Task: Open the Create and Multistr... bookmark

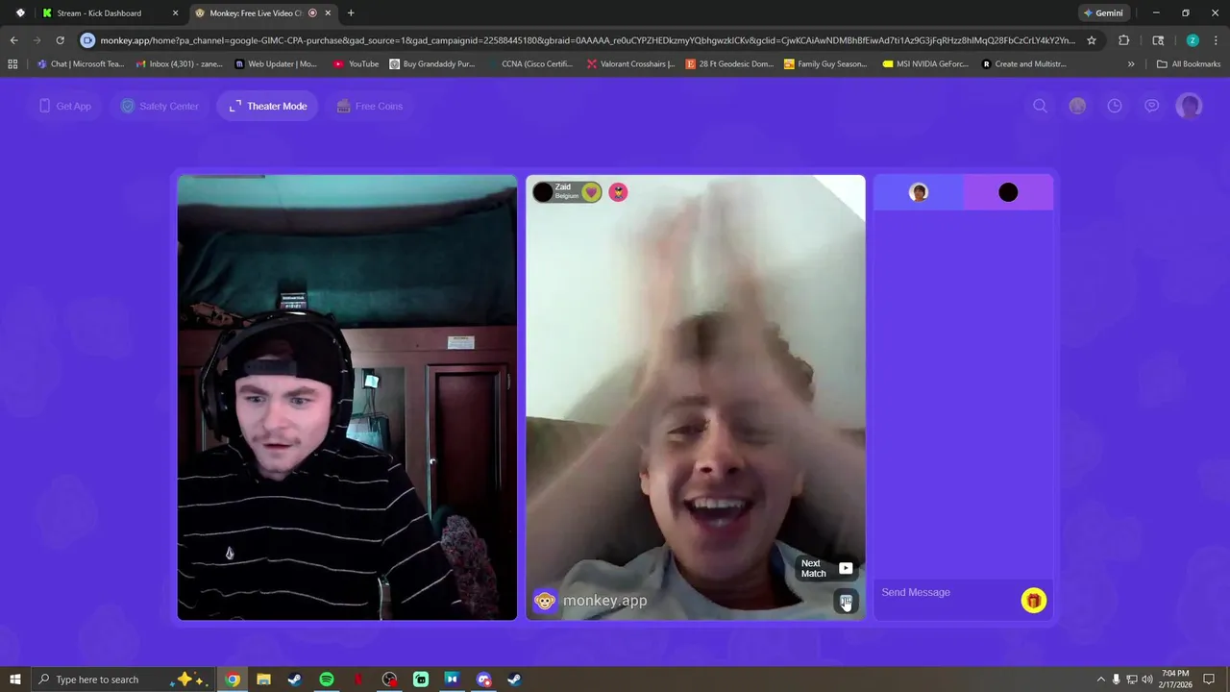Action: click(1024, 64)
